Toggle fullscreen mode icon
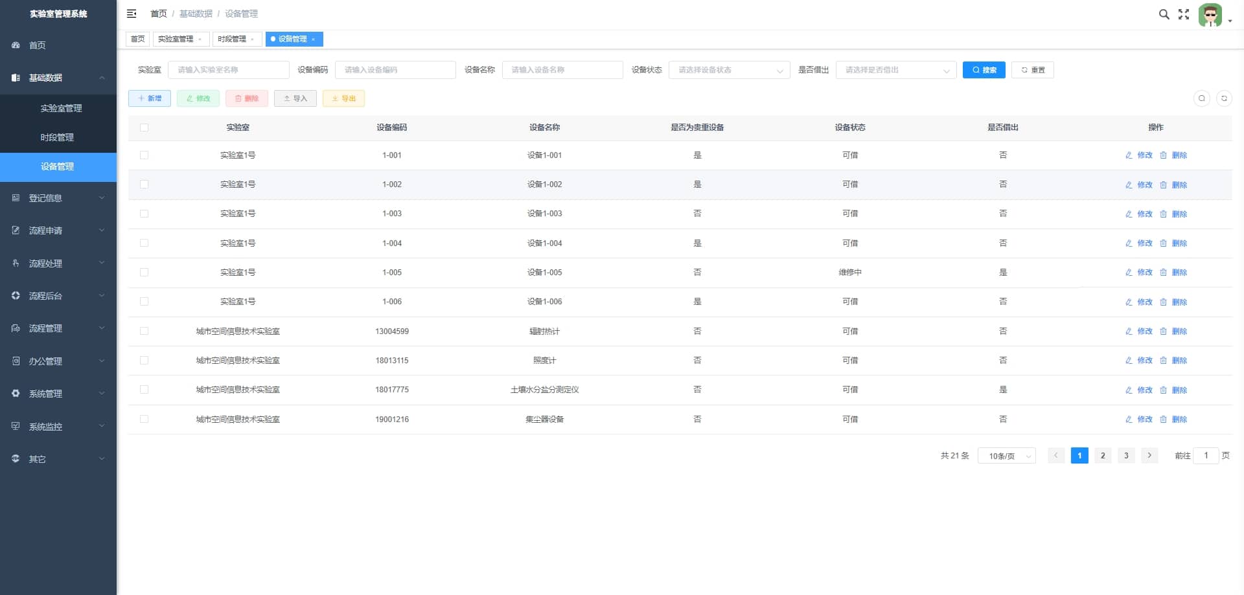 coord(1184,14)
